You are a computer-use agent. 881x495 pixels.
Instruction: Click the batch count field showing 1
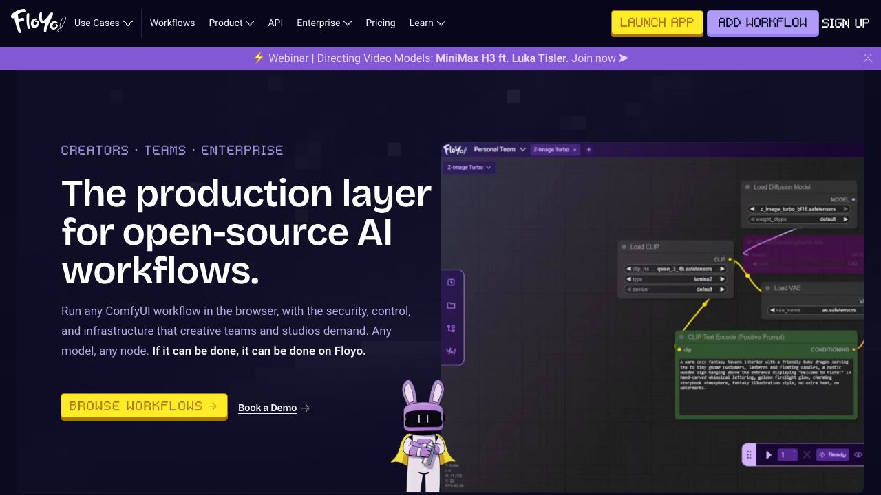(x=787, y=454)
